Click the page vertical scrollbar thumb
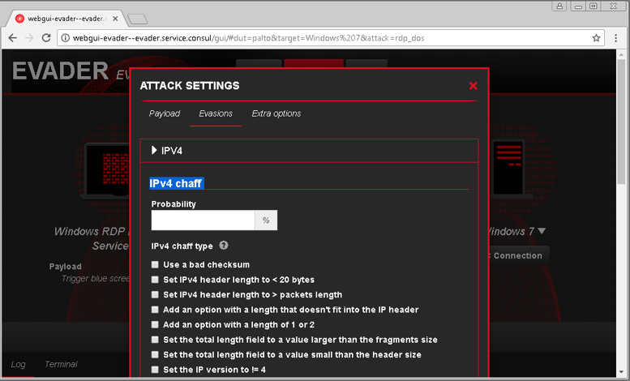Screen dimensions: 630x381 tap(621, 121)
